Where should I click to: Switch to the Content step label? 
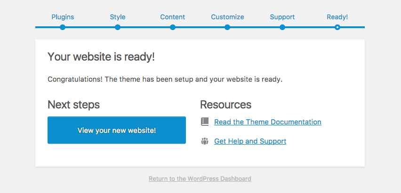click(x=173, y=17)
